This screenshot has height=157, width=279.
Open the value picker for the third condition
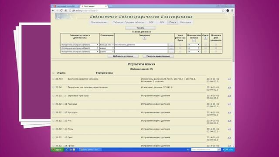click(x=171, y=51)
